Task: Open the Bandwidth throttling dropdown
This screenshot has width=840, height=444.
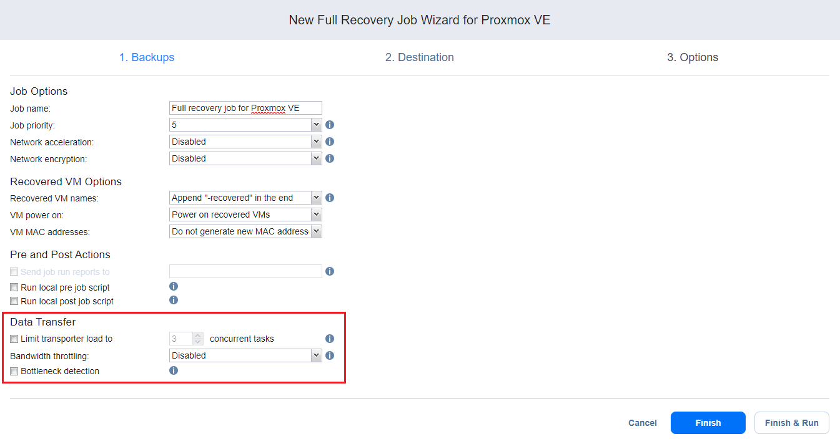Action: (245, 355)
